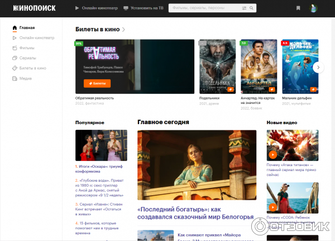
Task: Open the bookmarks icon in header
Action: click(x=298, y=8)
